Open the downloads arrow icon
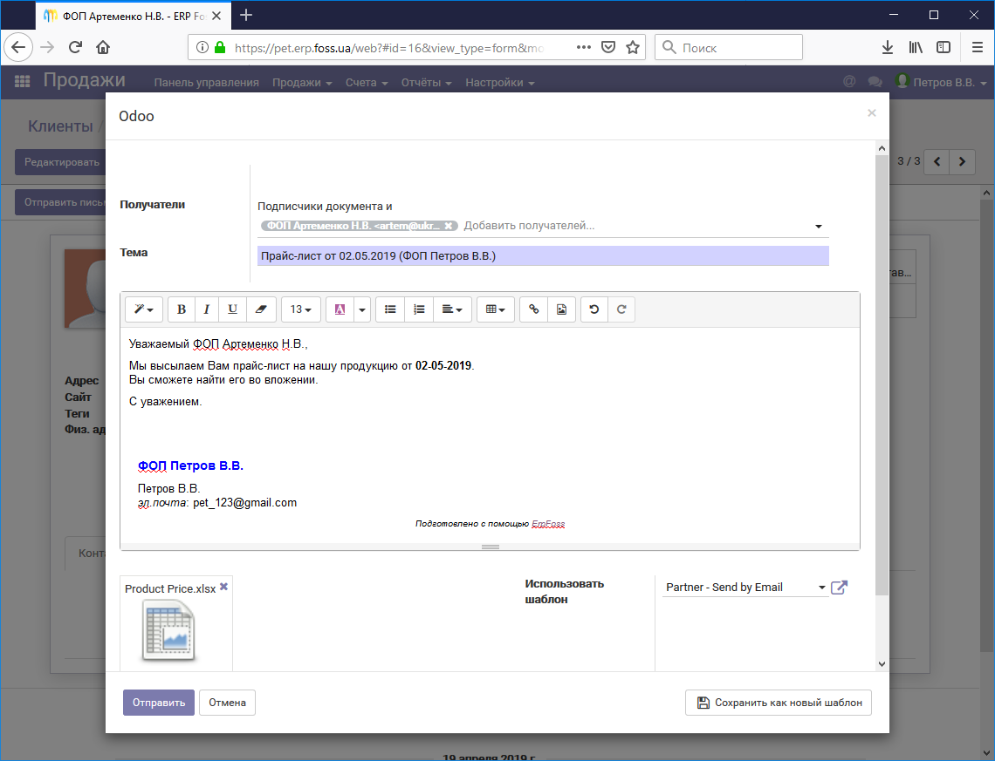 pos(888,47)
